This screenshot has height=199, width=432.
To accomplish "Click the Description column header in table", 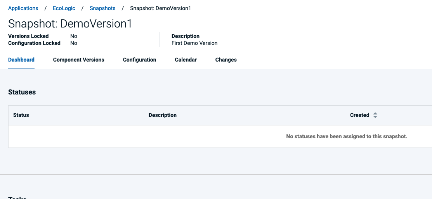I will 163,115.
